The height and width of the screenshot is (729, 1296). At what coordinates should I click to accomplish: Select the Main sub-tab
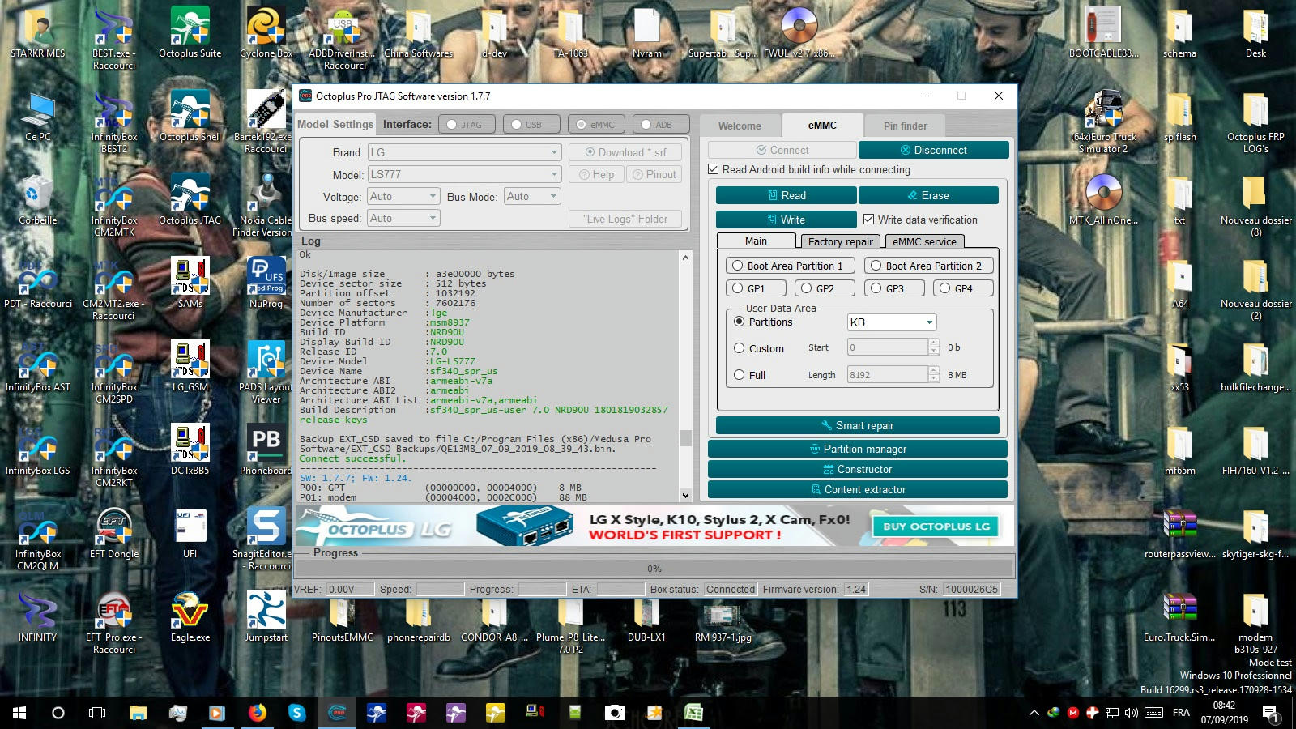point(756,241)
